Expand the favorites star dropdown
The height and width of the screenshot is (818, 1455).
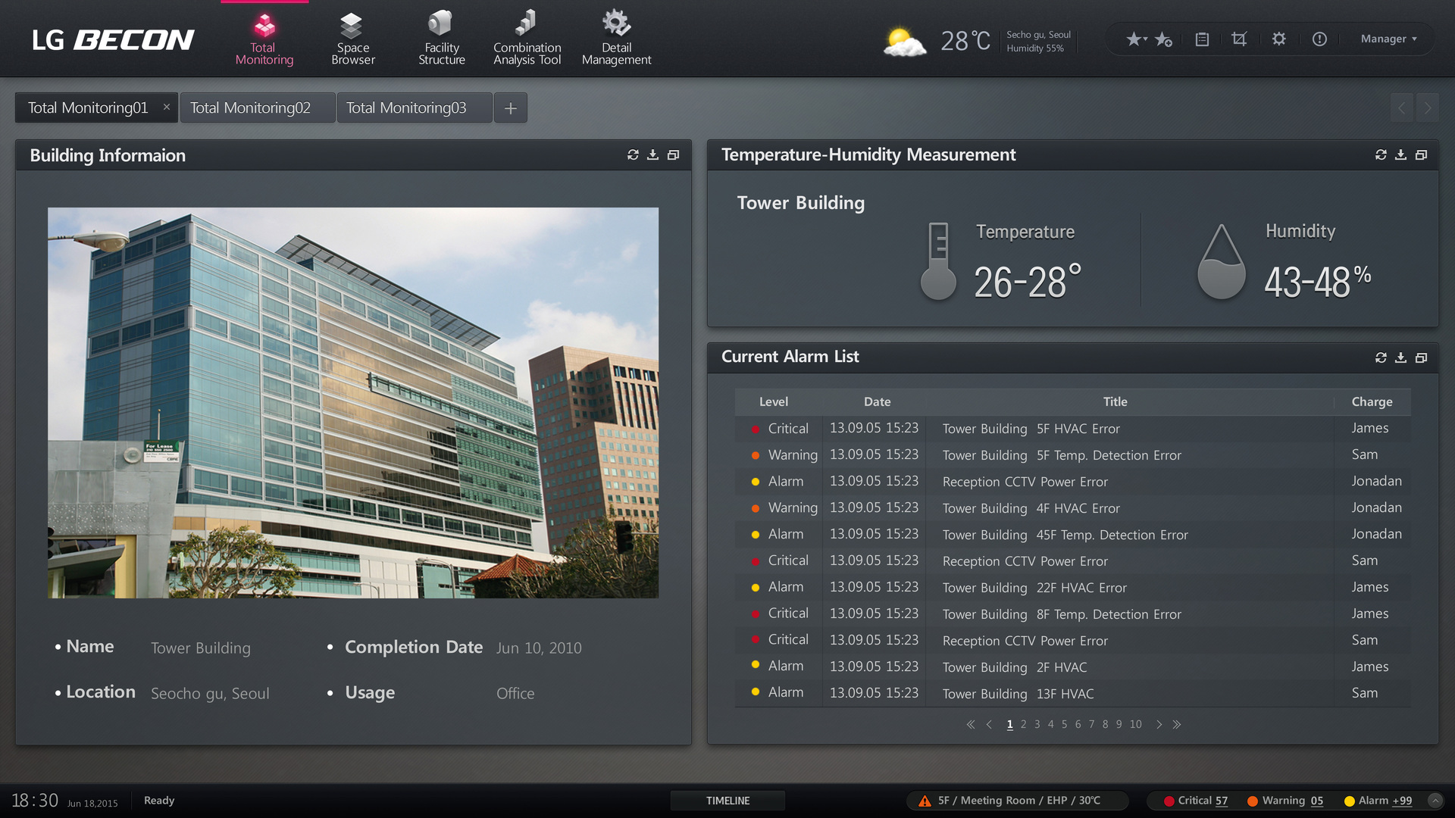point(1136,39)
